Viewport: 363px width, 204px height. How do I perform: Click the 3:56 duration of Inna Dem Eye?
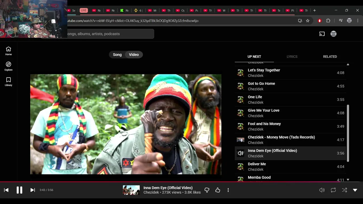point(341,153)
